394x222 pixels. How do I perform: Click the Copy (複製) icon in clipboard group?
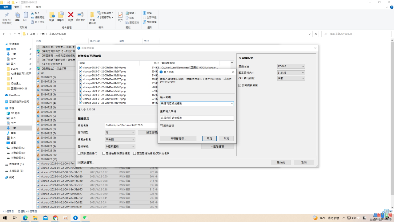click(x=17, y=15)
